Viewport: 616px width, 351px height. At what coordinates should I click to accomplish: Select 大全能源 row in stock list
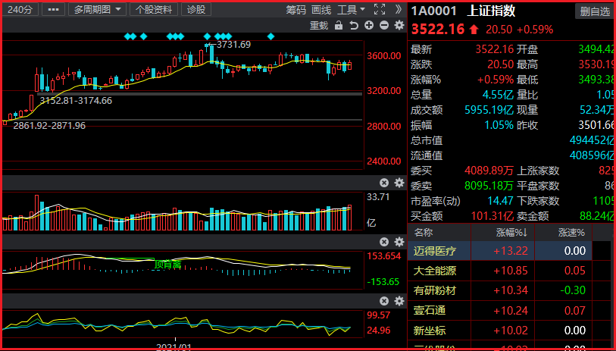point(435,271)
